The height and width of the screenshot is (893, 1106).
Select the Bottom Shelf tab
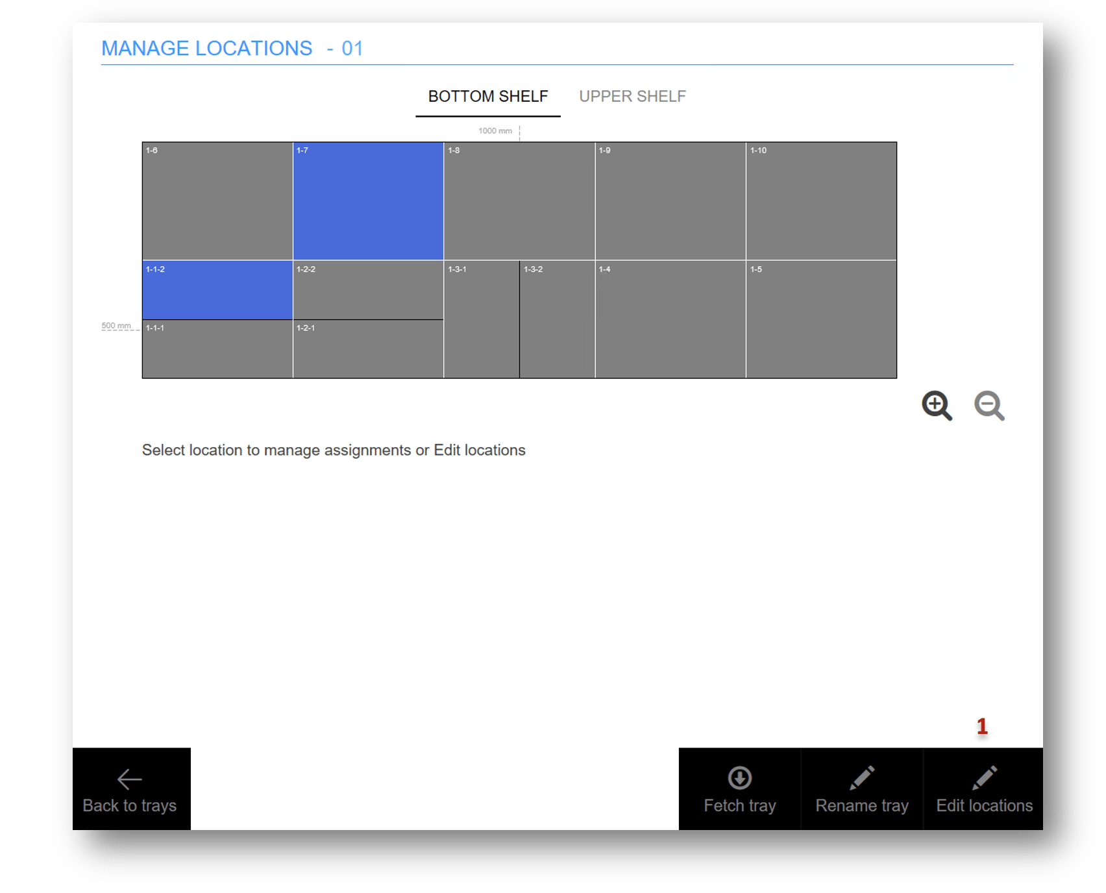point(487,97)
